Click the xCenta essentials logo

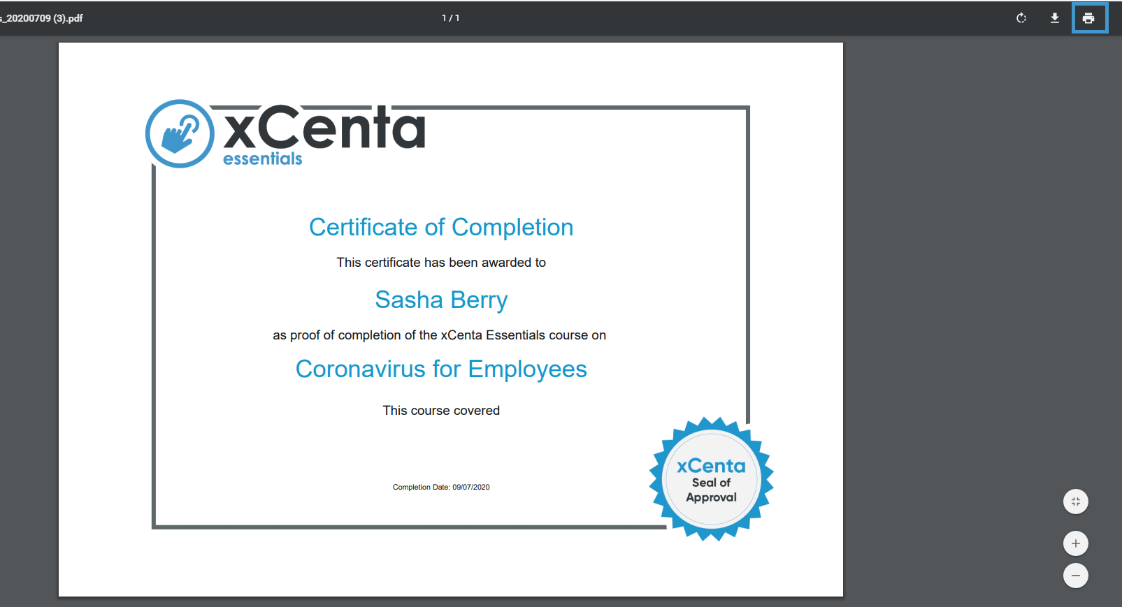click(x=285, y=133)
